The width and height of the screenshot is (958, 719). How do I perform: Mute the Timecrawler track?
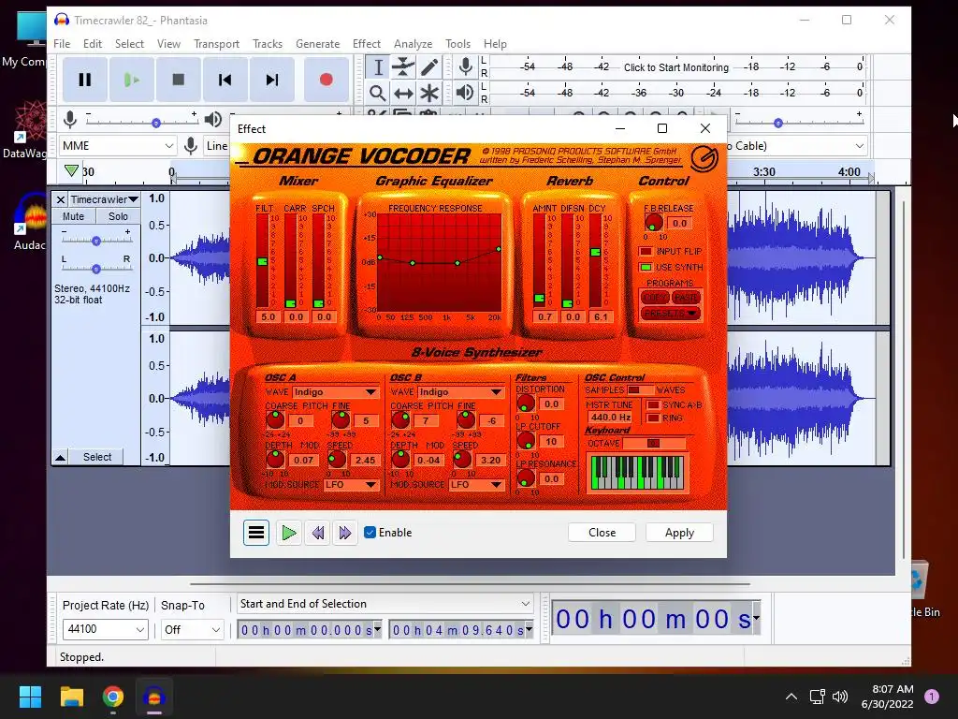click(73, 216)
